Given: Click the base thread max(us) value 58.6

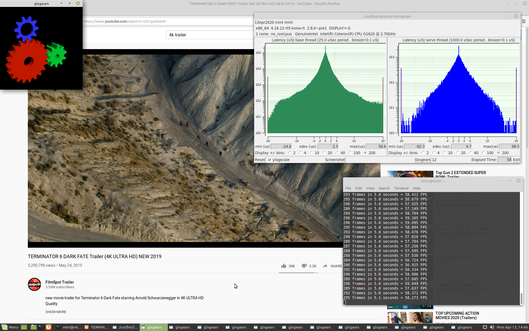Looking at the screenshot, I should (376, 146).
